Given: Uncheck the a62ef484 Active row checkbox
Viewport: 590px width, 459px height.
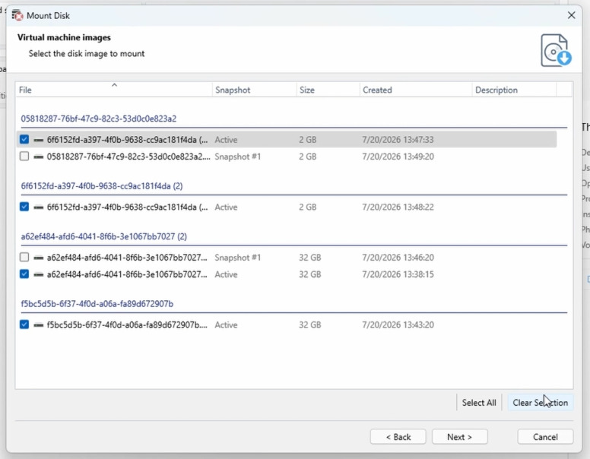Looking at the screenshot, I should point(24,274).
